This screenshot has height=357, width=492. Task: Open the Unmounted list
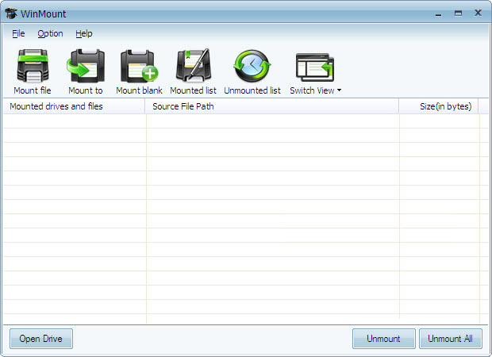pos(252,66)
